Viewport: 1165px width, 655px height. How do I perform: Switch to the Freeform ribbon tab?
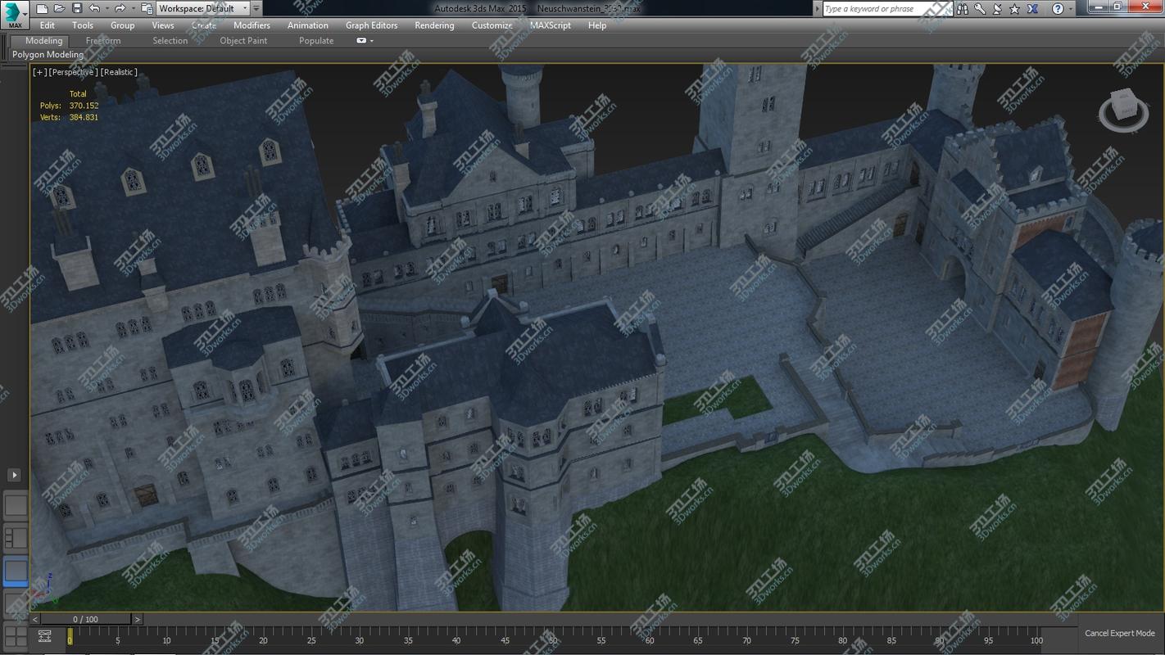[x=103, y=41]
